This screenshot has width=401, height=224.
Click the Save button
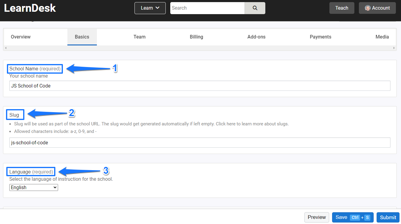(353, 217)
